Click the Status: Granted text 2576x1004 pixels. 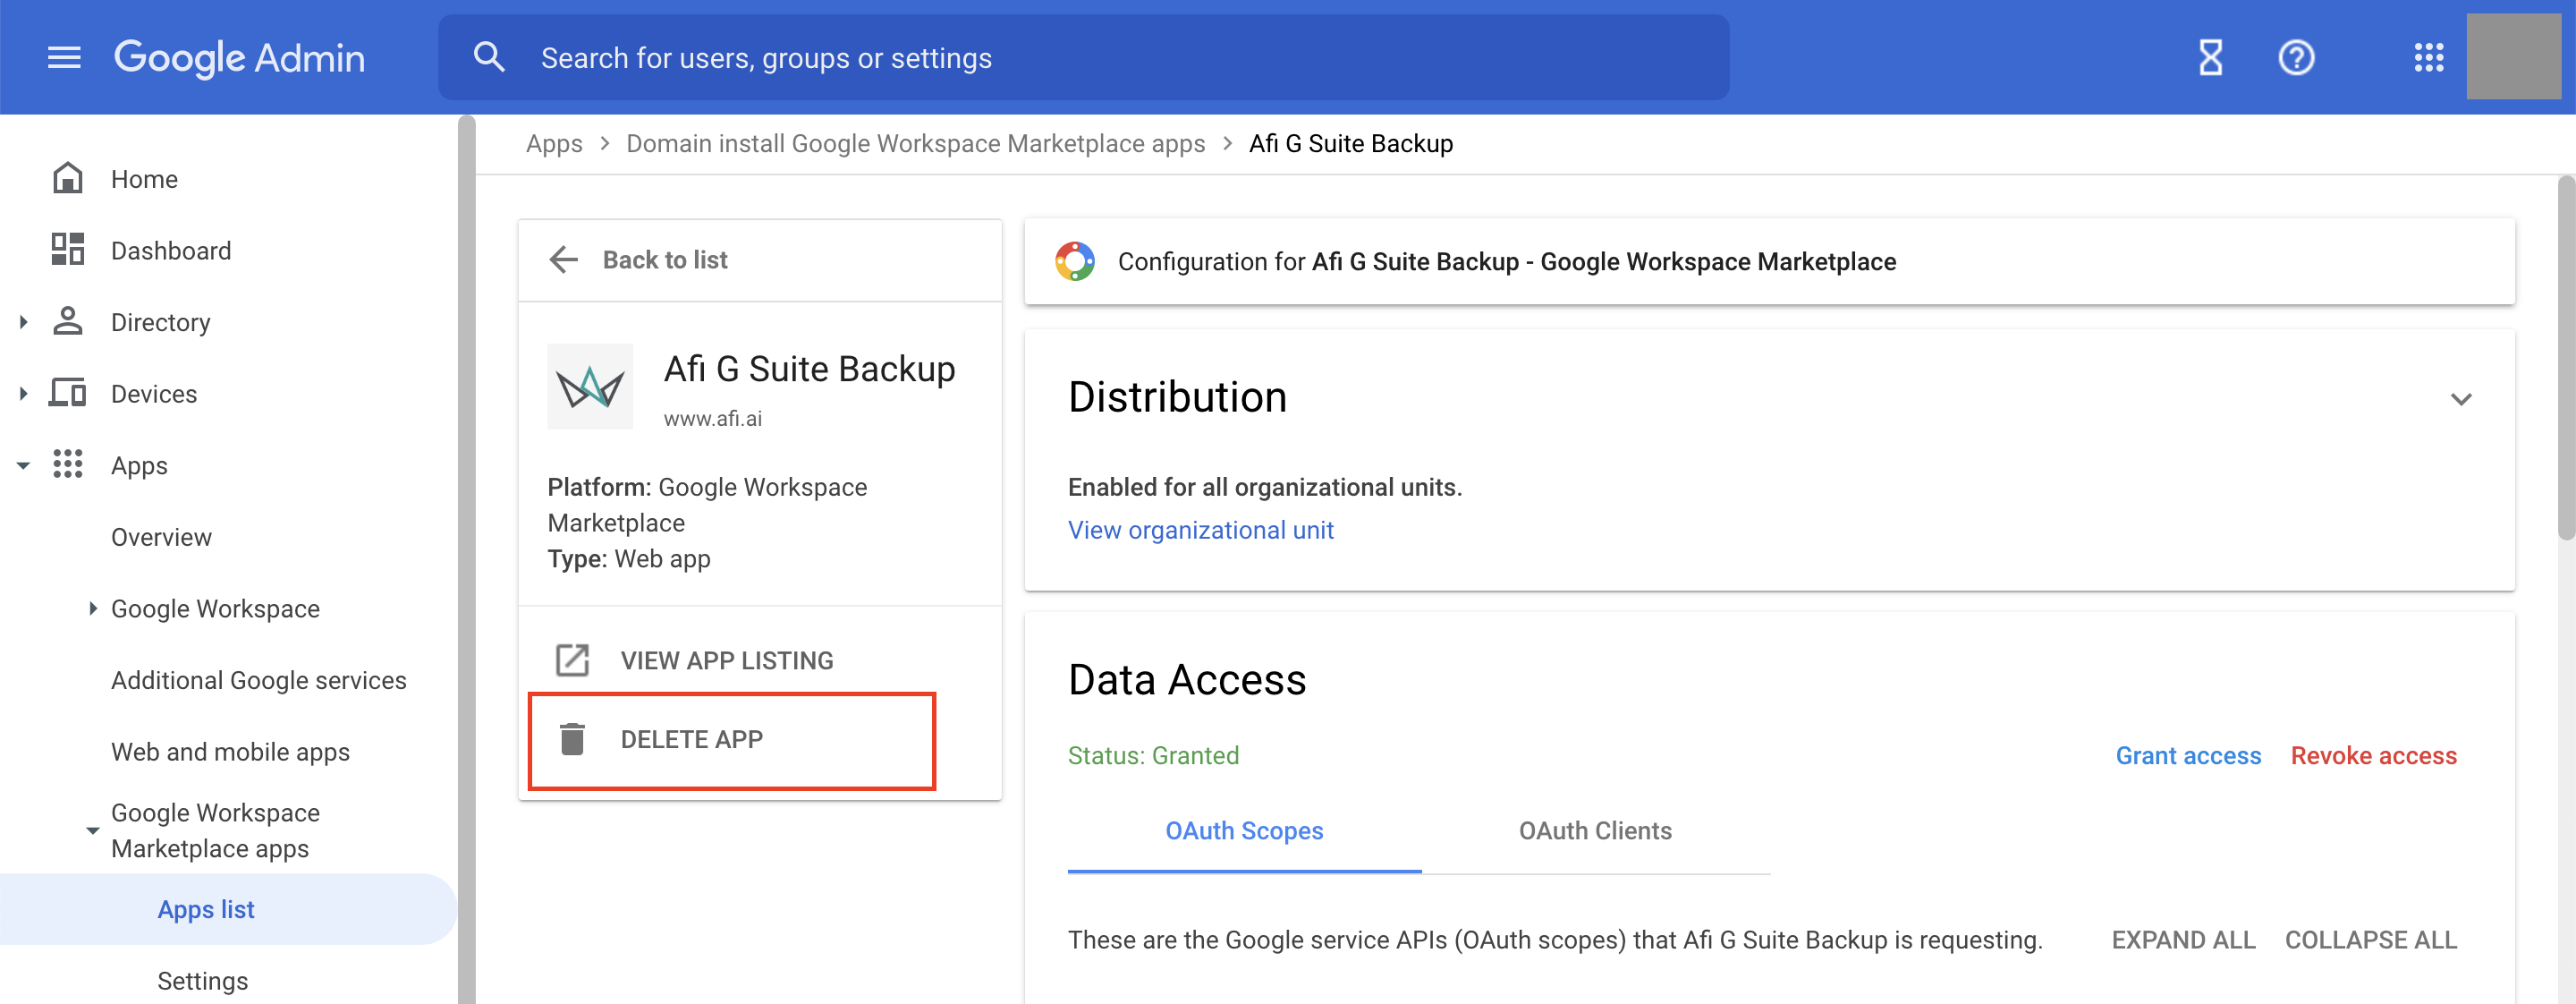(1153, 756)
